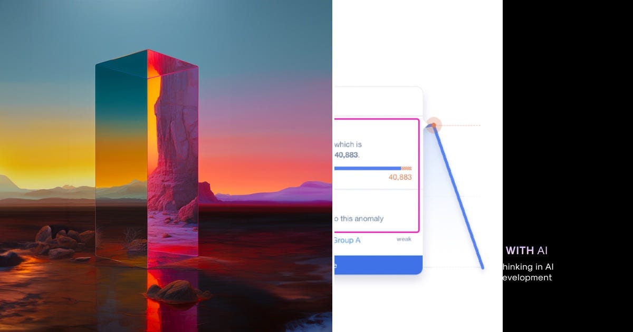Image resolution: width=633 pixels, height=332 pixels.
Task: Click the bold 40,883 in the description
Action: pyautogui.click(x=347, y=155)
